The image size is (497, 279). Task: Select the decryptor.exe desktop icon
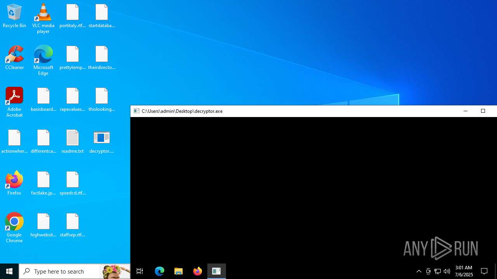coord(102,142)
